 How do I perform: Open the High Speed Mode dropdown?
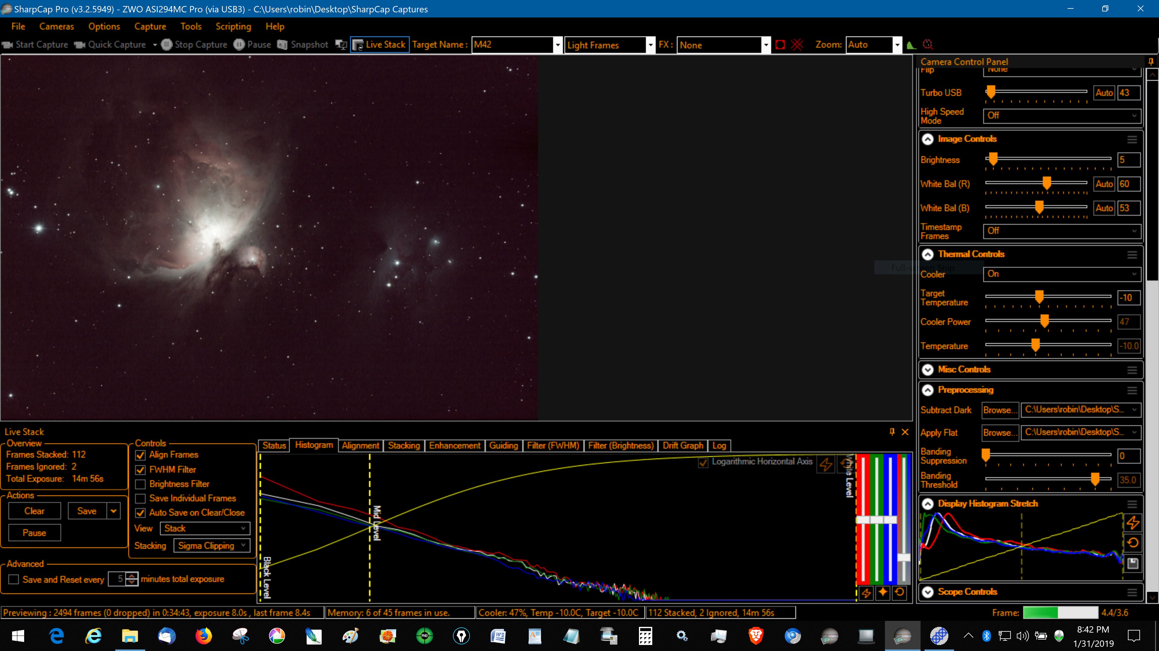[1062, 115]
